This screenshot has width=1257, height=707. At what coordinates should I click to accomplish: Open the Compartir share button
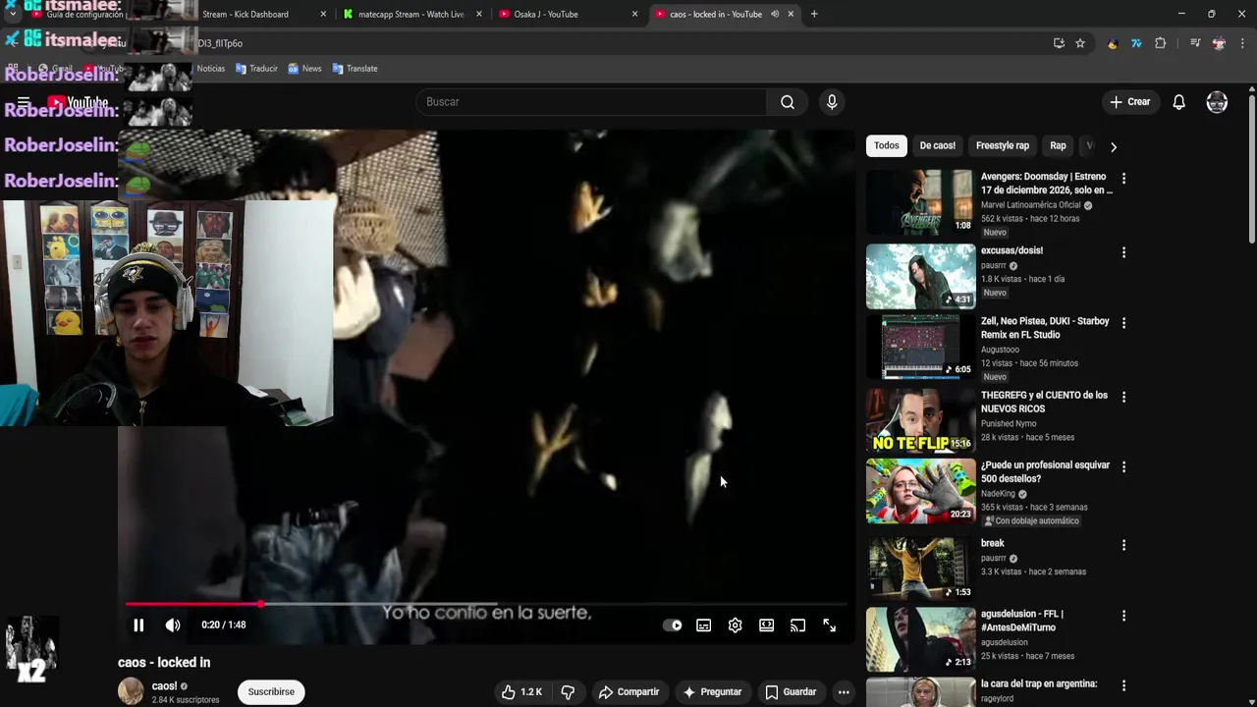click(628, 692)
